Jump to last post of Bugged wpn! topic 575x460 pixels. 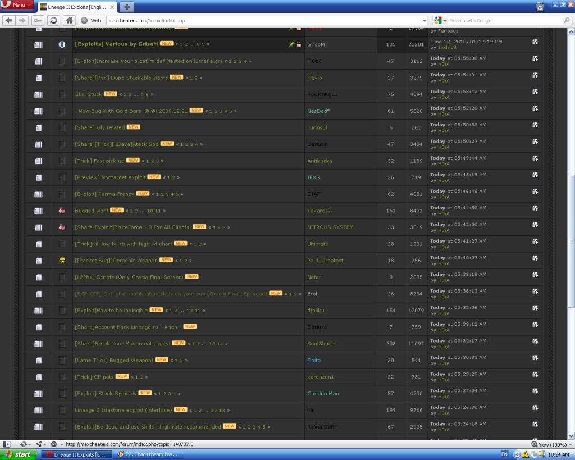coord(535,208)
